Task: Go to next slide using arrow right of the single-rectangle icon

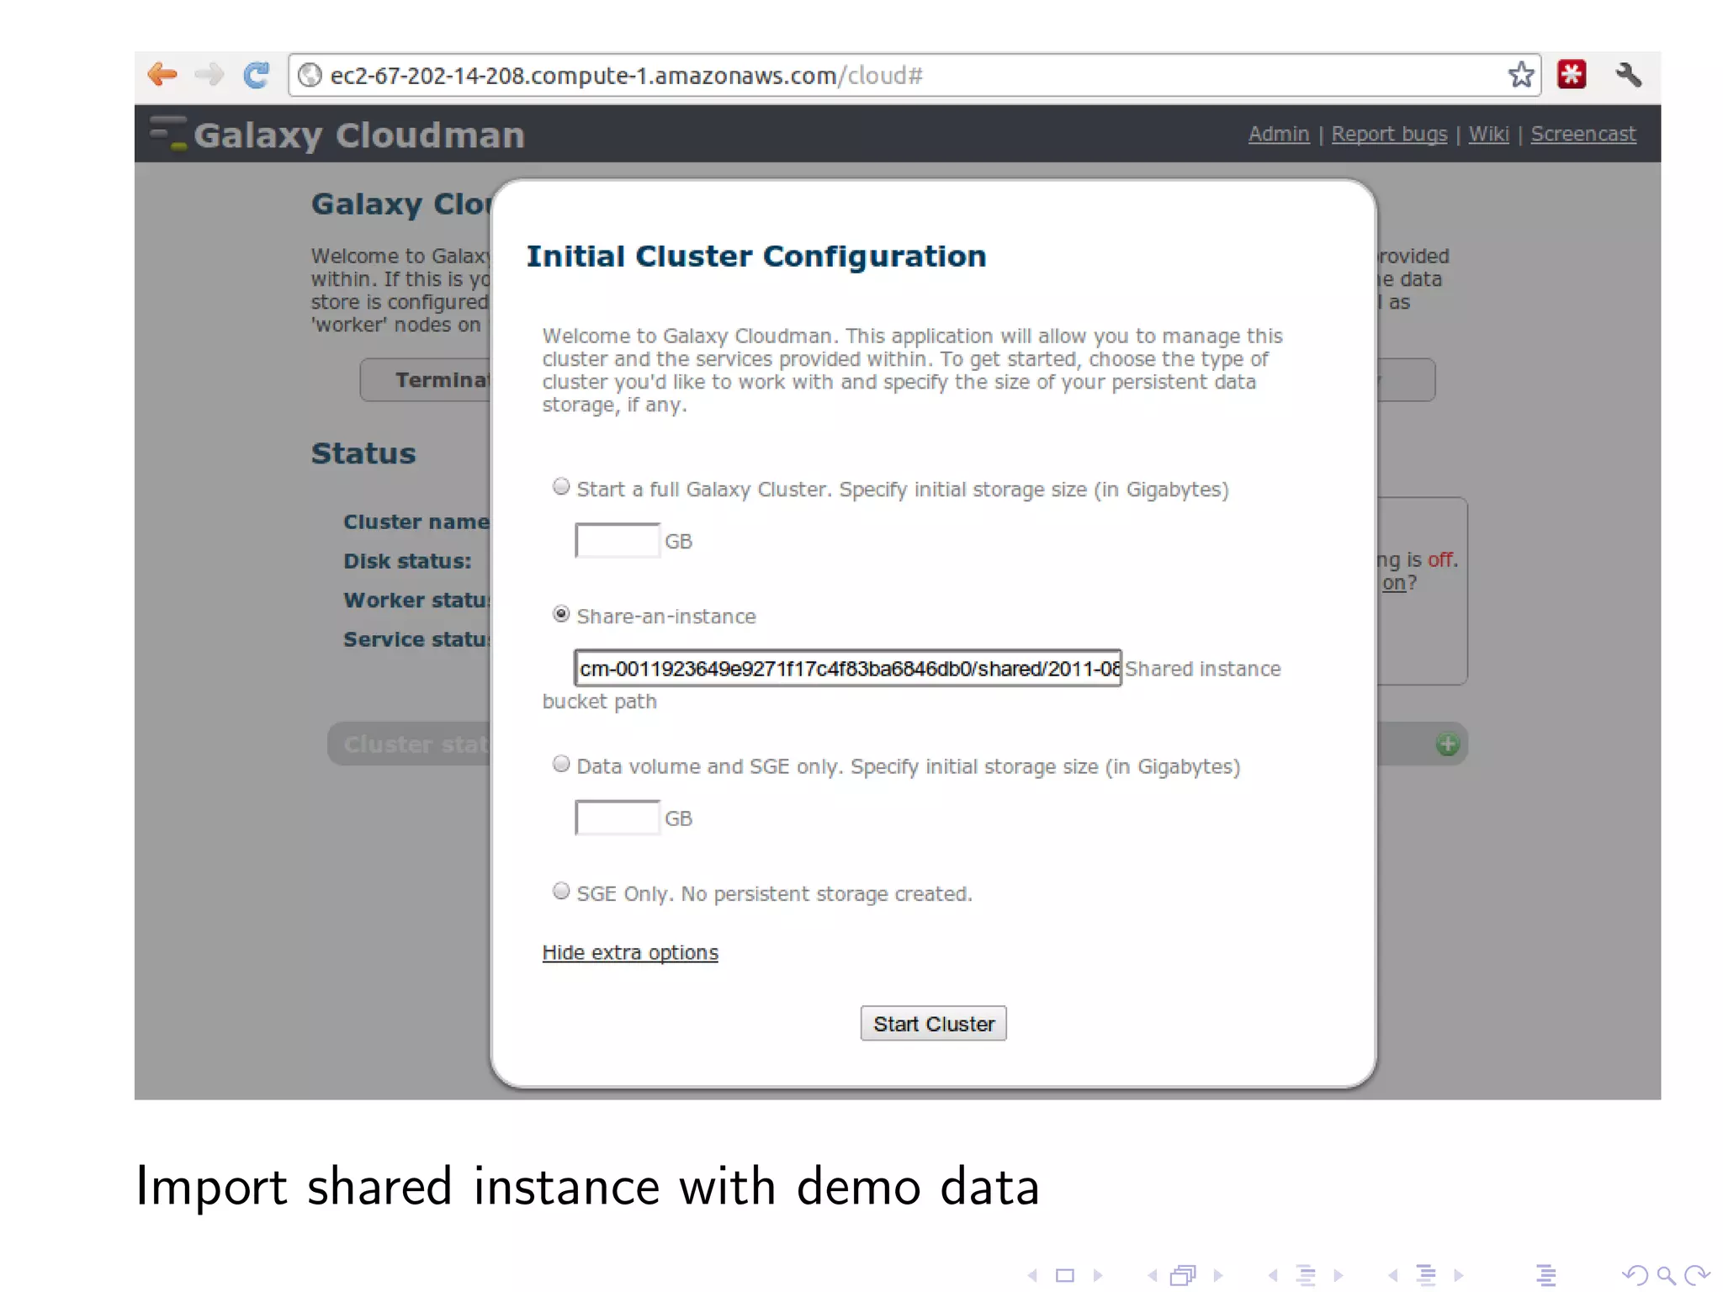Action: pos(1098,1275)
